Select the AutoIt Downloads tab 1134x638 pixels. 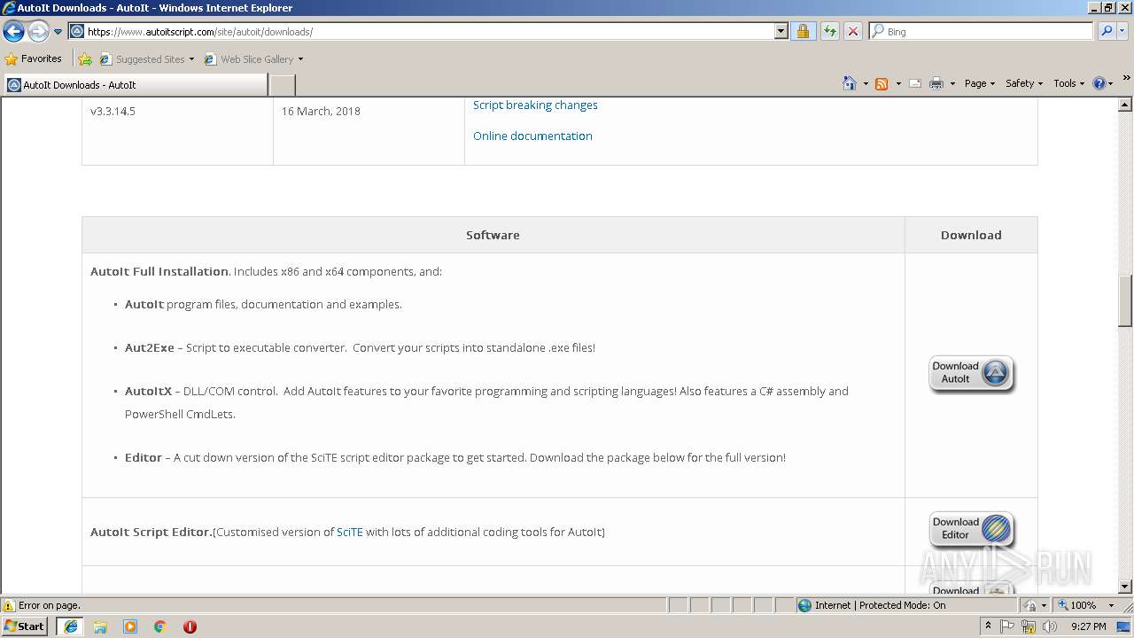136,85
